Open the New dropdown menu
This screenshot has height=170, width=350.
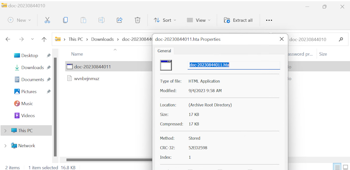tap(19, 20)
